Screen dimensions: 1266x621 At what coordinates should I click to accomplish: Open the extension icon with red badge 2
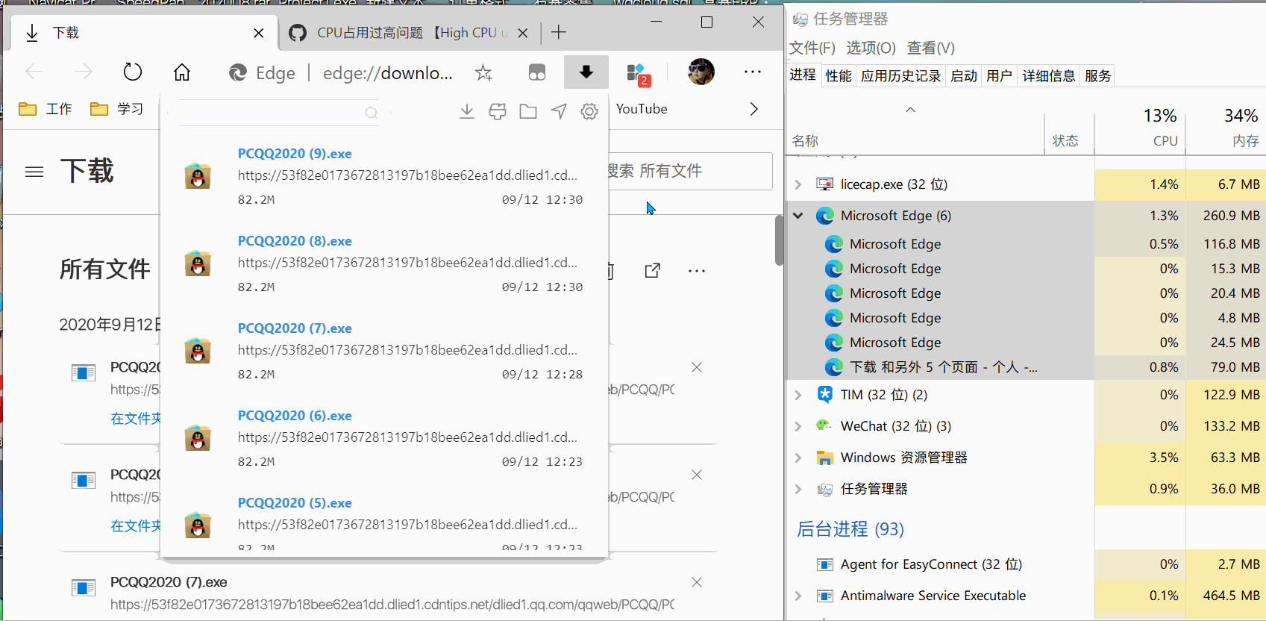[x=638, y=73]
